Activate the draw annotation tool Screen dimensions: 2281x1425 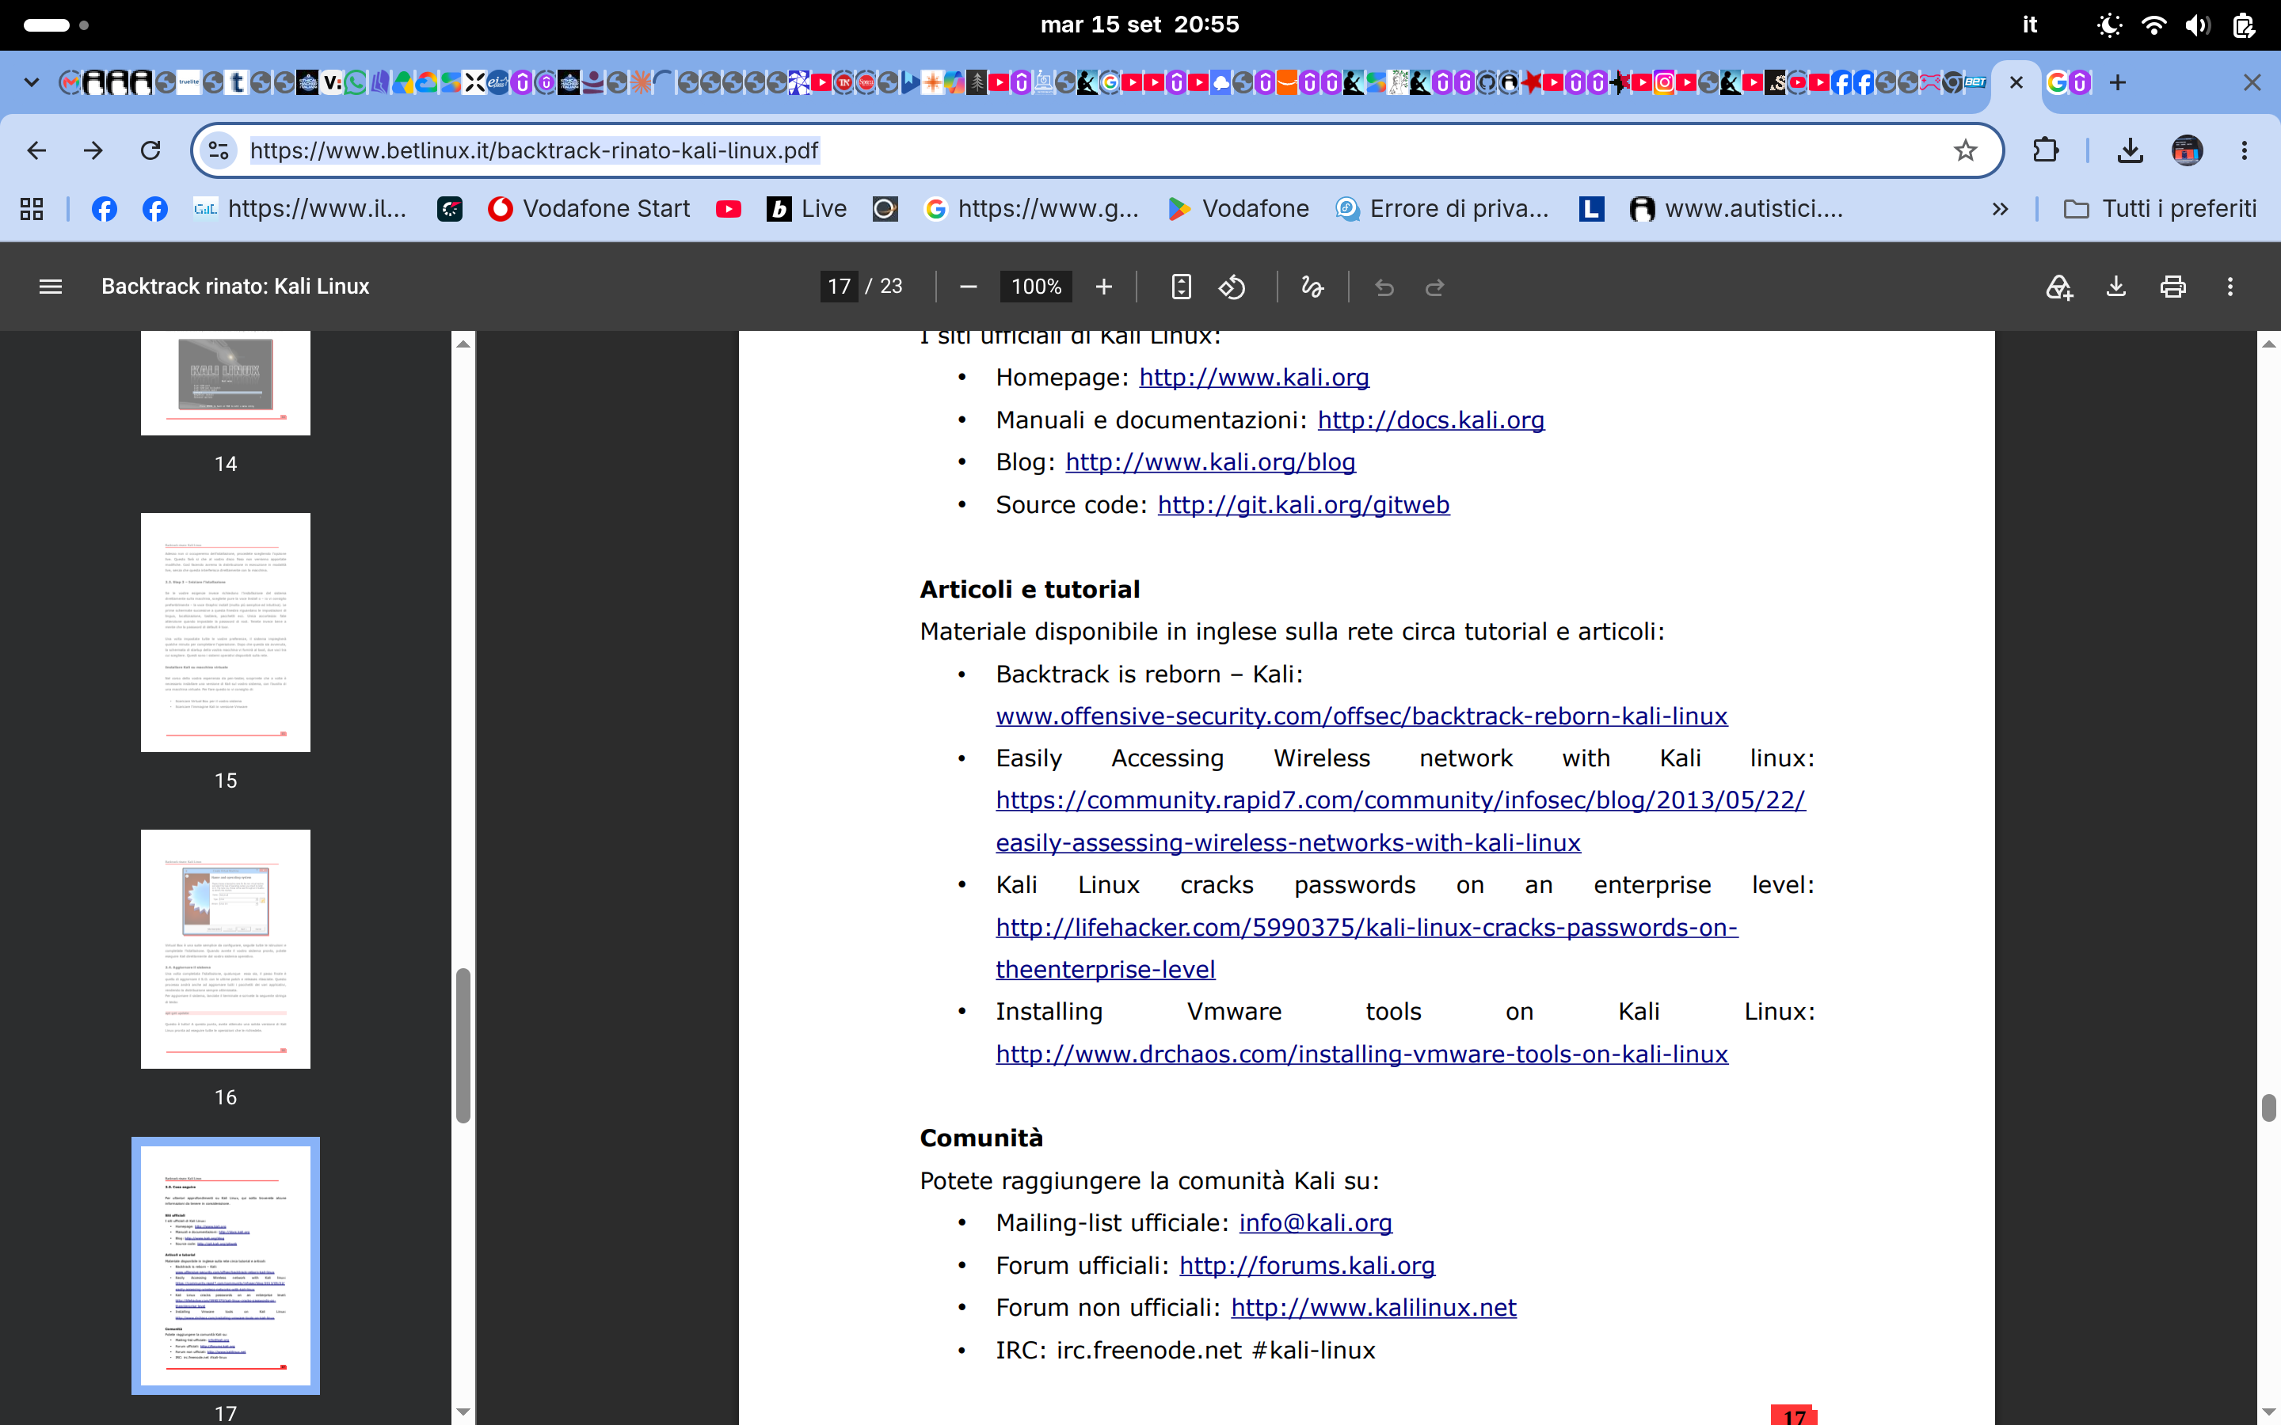point(1312,287)
